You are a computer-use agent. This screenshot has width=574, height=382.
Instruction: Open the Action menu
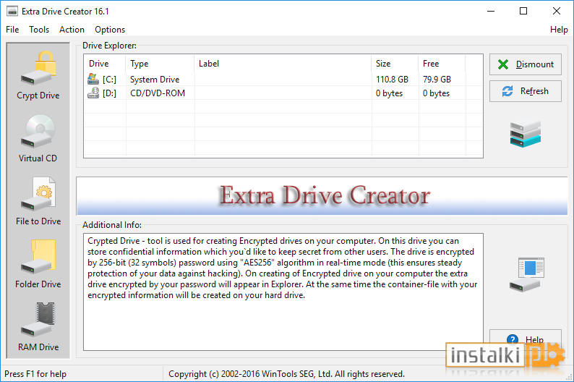click(72, 30)
